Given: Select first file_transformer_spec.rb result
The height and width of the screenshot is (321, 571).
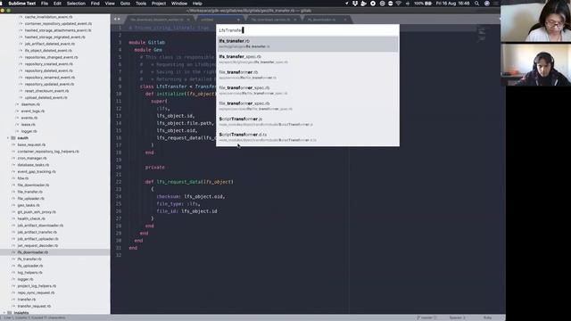Looking at the screenshot, I should pos(307,90).
